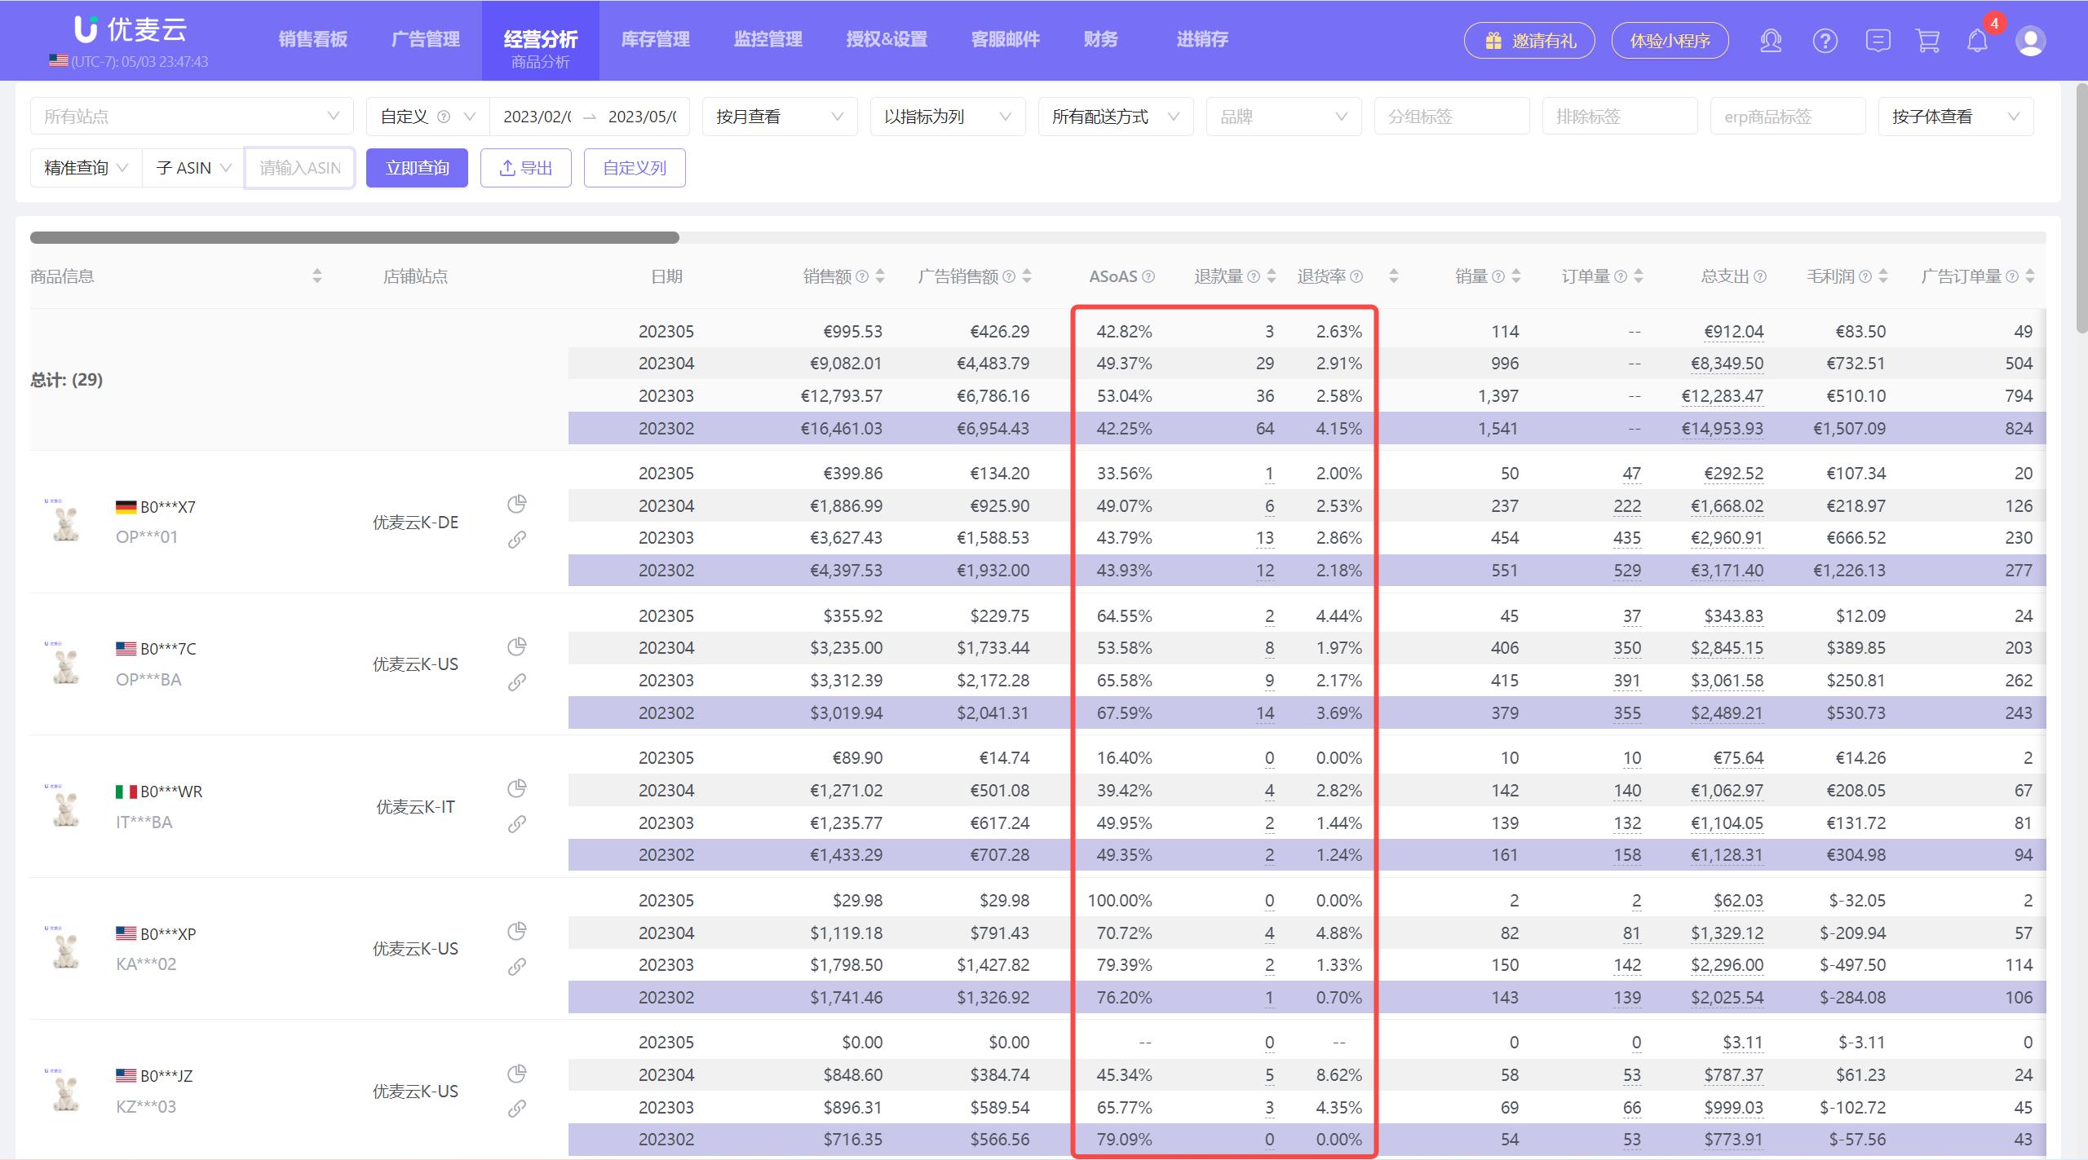Viewport: 2088px width, 1160px height.
Task: Click the 请输入ASIN input field
Action: click(x=300, y=167)
